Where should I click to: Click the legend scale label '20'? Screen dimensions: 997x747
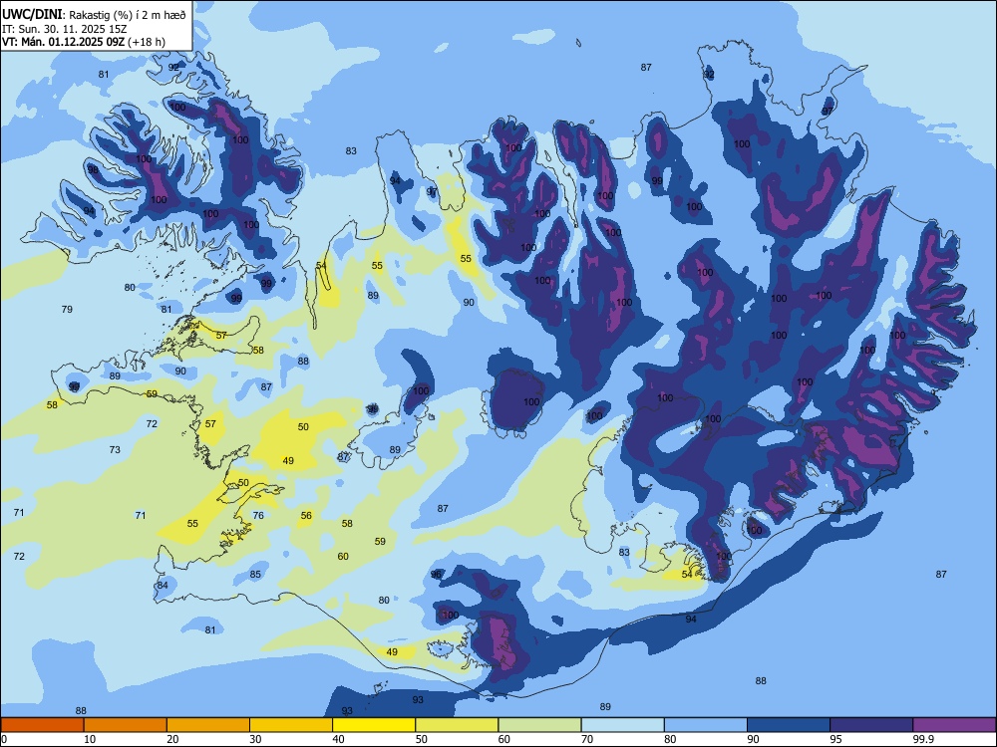172,739
